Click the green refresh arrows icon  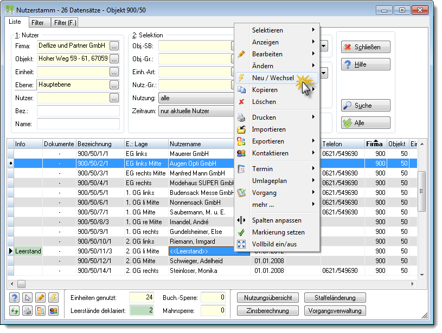pos(15,310)
